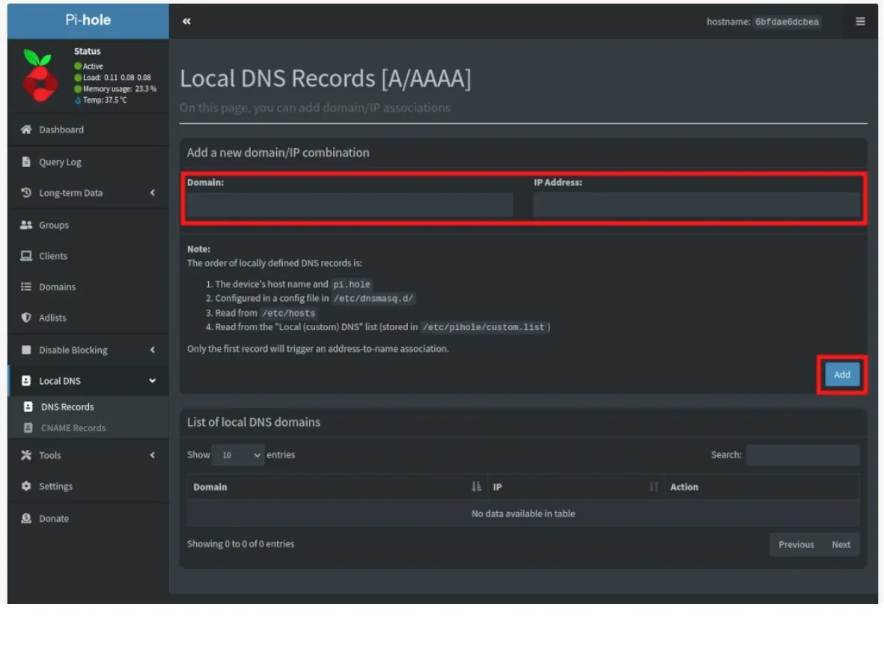Screen dimensions: 884x664
Task: Open the hamburger menu at top right
Action: 860,21
